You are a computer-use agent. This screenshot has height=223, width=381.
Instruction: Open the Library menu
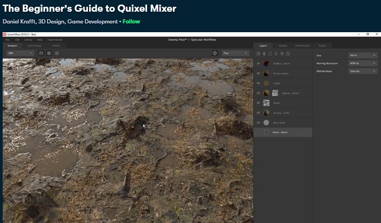28,40
